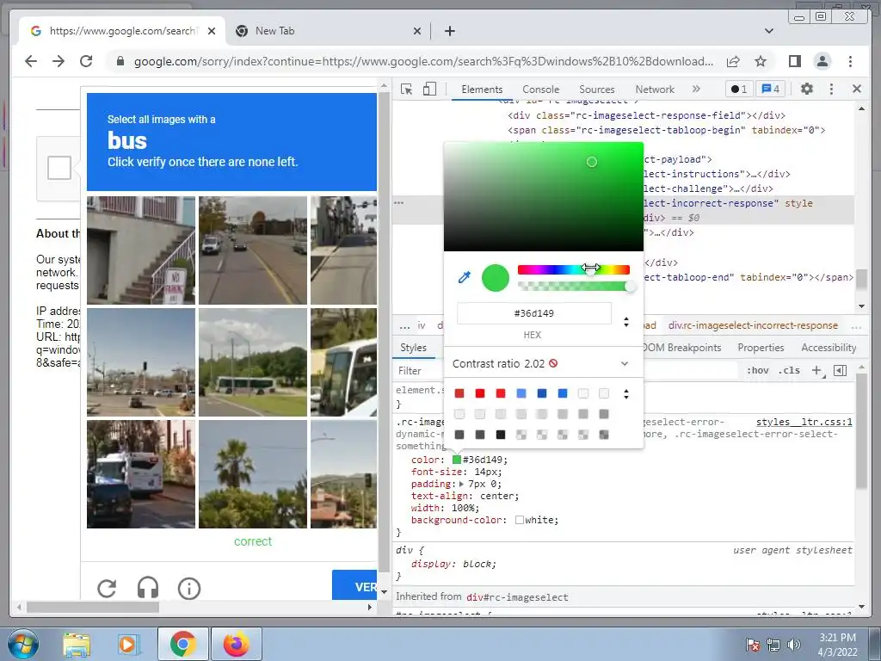Open the DOM Breakpoints tab
Viewport: 881px width, 661px height.
coord(681,348)
